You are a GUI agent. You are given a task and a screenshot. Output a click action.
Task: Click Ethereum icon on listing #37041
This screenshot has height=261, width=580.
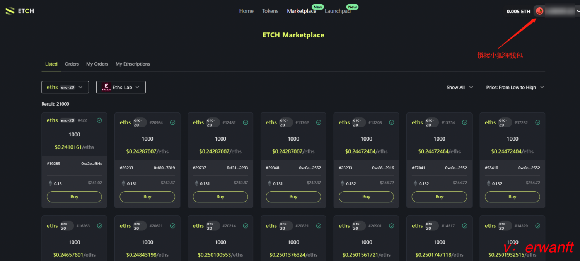coord(416,183)
